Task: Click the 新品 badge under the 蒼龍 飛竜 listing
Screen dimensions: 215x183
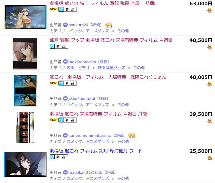Action: click(68, 9)
